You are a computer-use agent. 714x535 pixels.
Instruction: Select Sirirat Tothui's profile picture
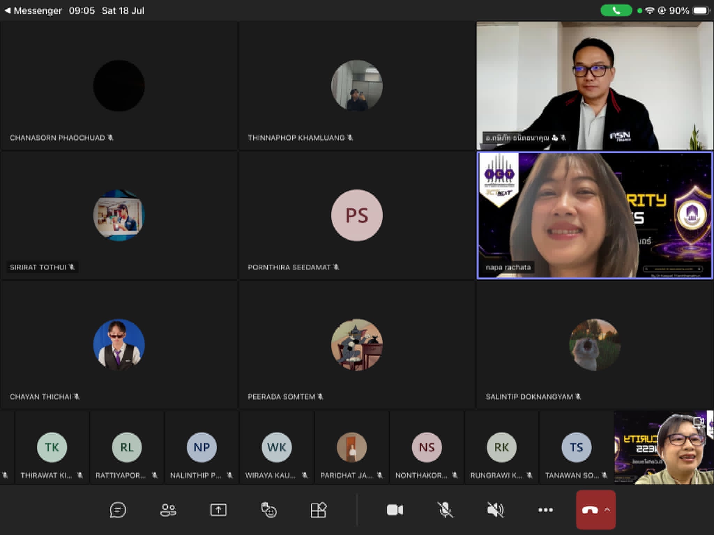(119, 215)
